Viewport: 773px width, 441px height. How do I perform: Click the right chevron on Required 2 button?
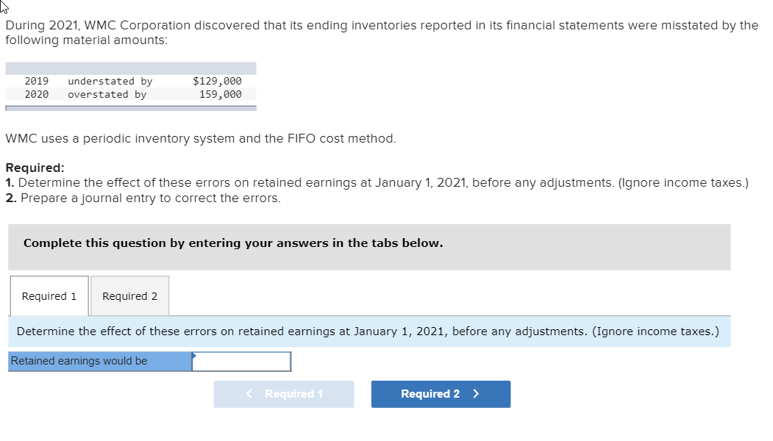click(477, 394)
